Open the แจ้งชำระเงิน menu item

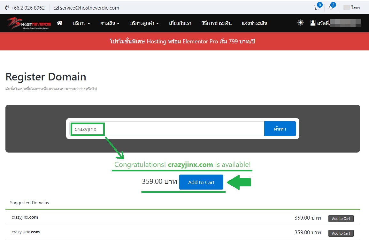[x=255, y=23]
